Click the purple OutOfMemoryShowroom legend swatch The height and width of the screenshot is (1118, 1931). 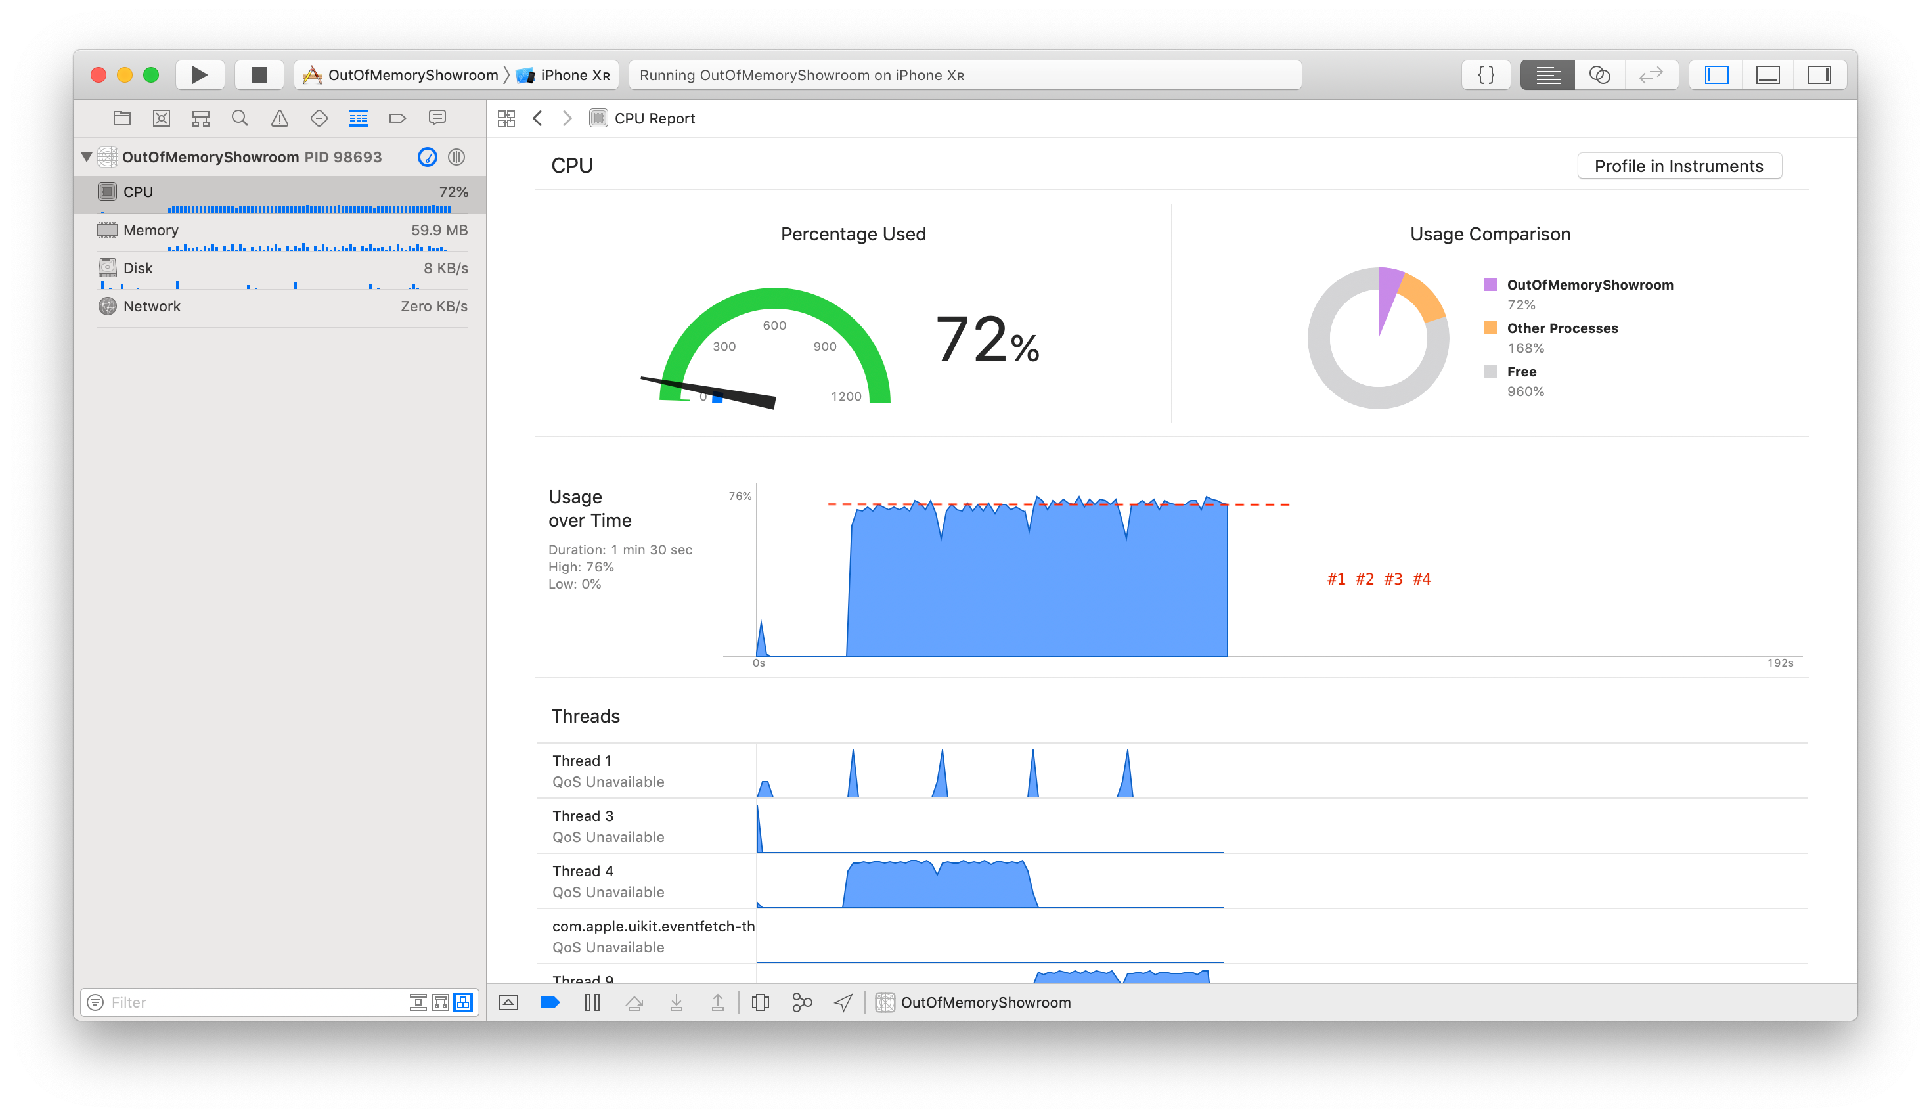pyautogui.click(x=1490, y=284)
